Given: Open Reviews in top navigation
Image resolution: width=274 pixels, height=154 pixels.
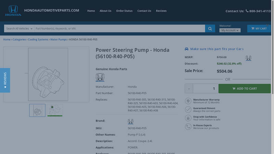Looking at the screenshot, I should tap(161, 11).
